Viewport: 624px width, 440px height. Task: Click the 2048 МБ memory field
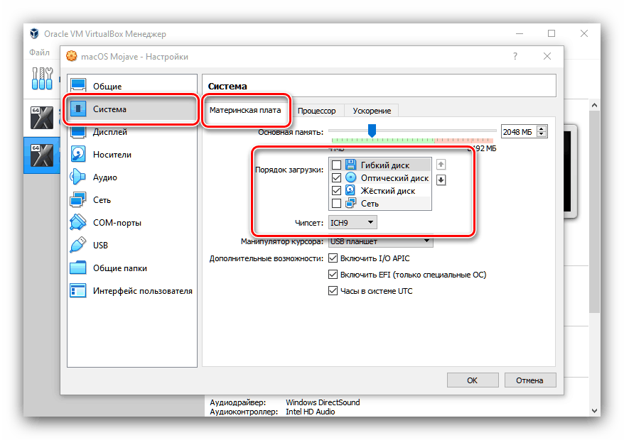click(519, 131)
